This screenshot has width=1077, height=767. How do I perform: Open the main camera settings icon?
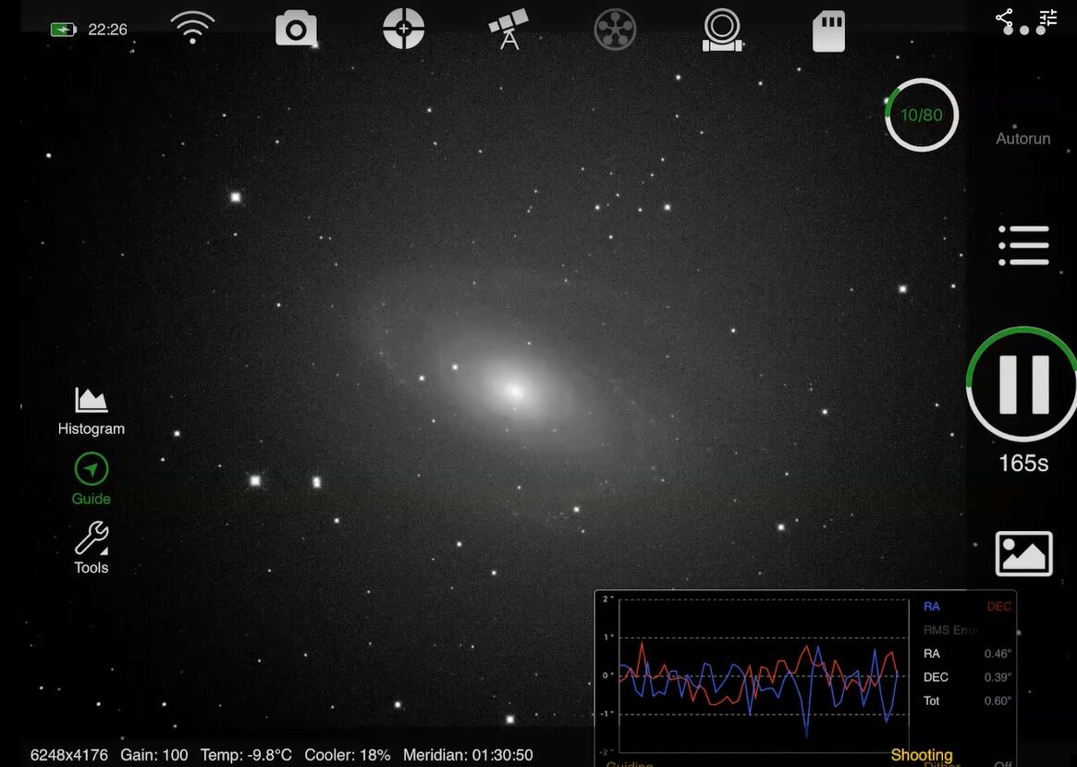tap(296, 30)
